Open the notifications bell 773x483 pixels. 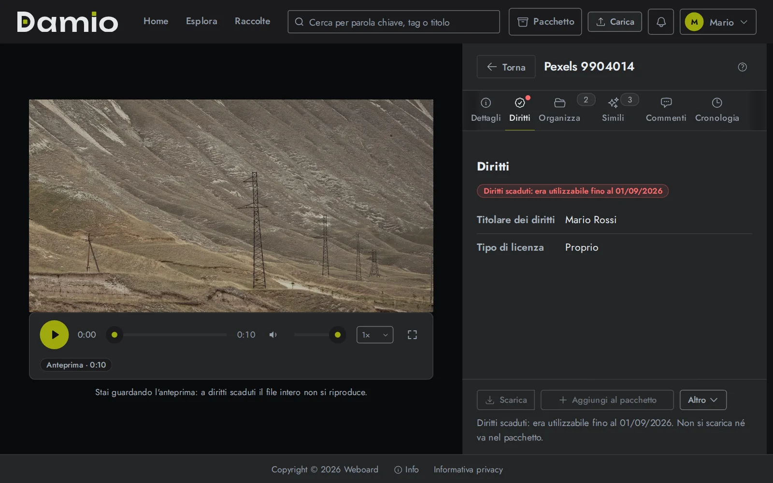point(661,22)
